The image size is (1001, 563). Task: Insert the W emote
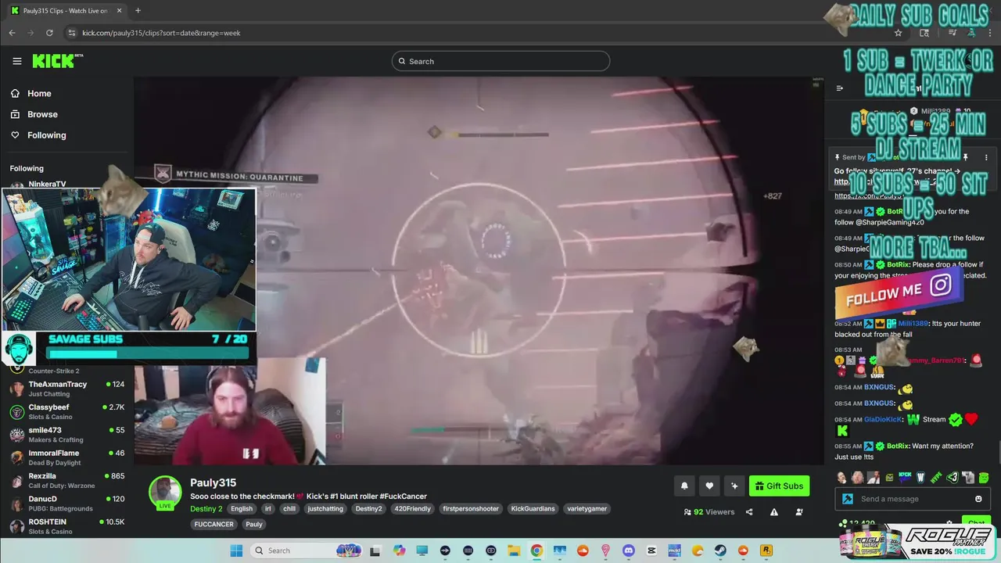point(920,477)
